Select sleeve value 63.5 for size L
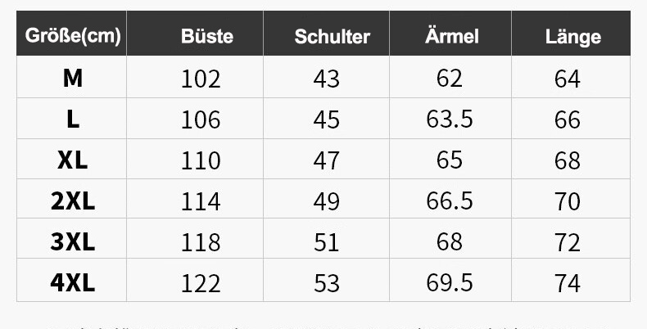647x329 pixels. 450,119
